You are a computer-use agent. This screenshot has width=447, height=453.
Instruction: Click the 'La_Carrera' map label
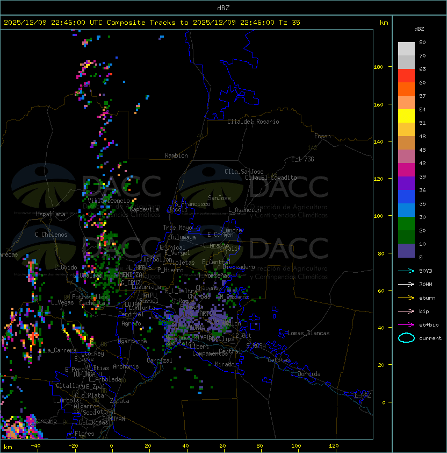pos(60,350)
